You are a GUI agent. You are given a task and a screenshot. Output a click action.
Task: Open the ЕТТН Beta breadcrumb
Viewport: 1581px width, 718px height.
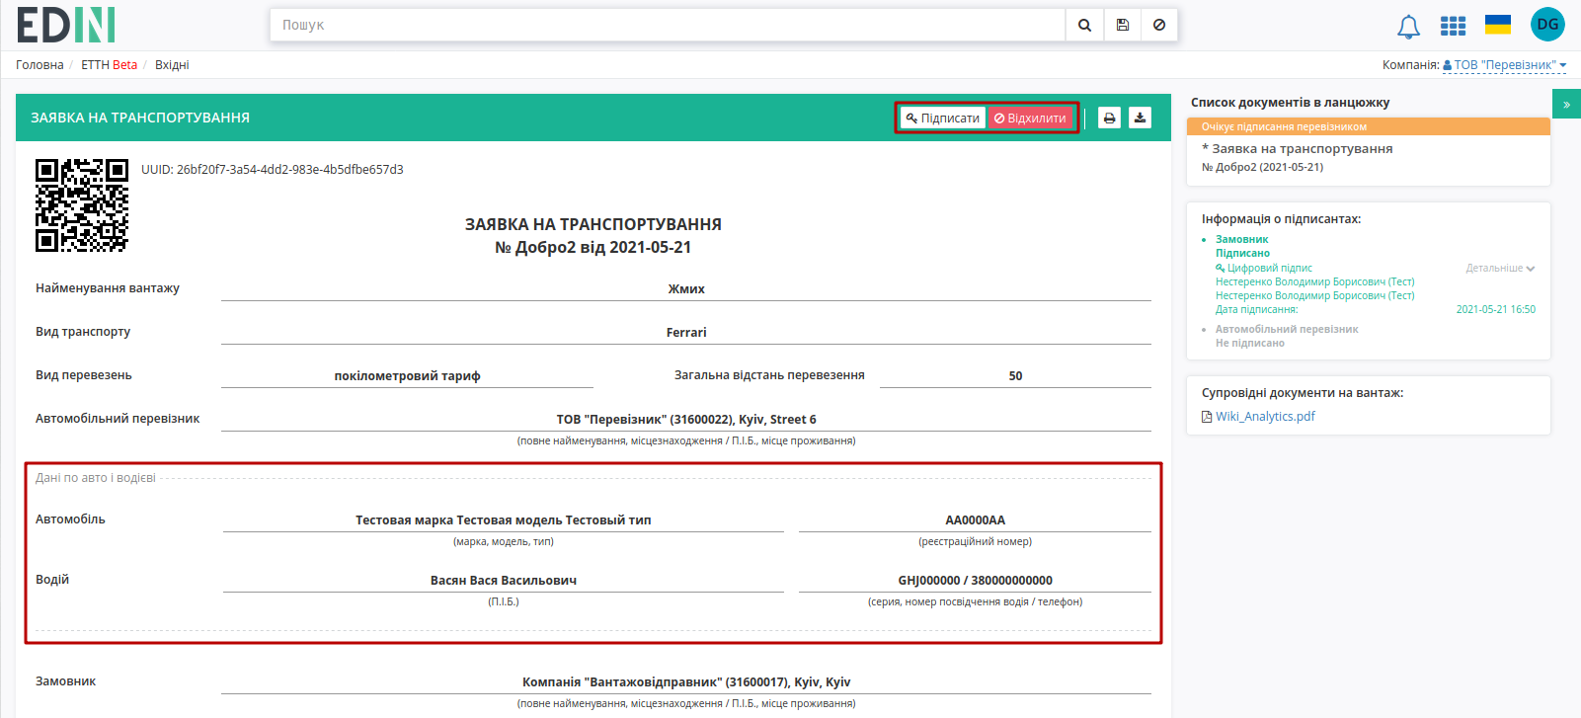109,65
